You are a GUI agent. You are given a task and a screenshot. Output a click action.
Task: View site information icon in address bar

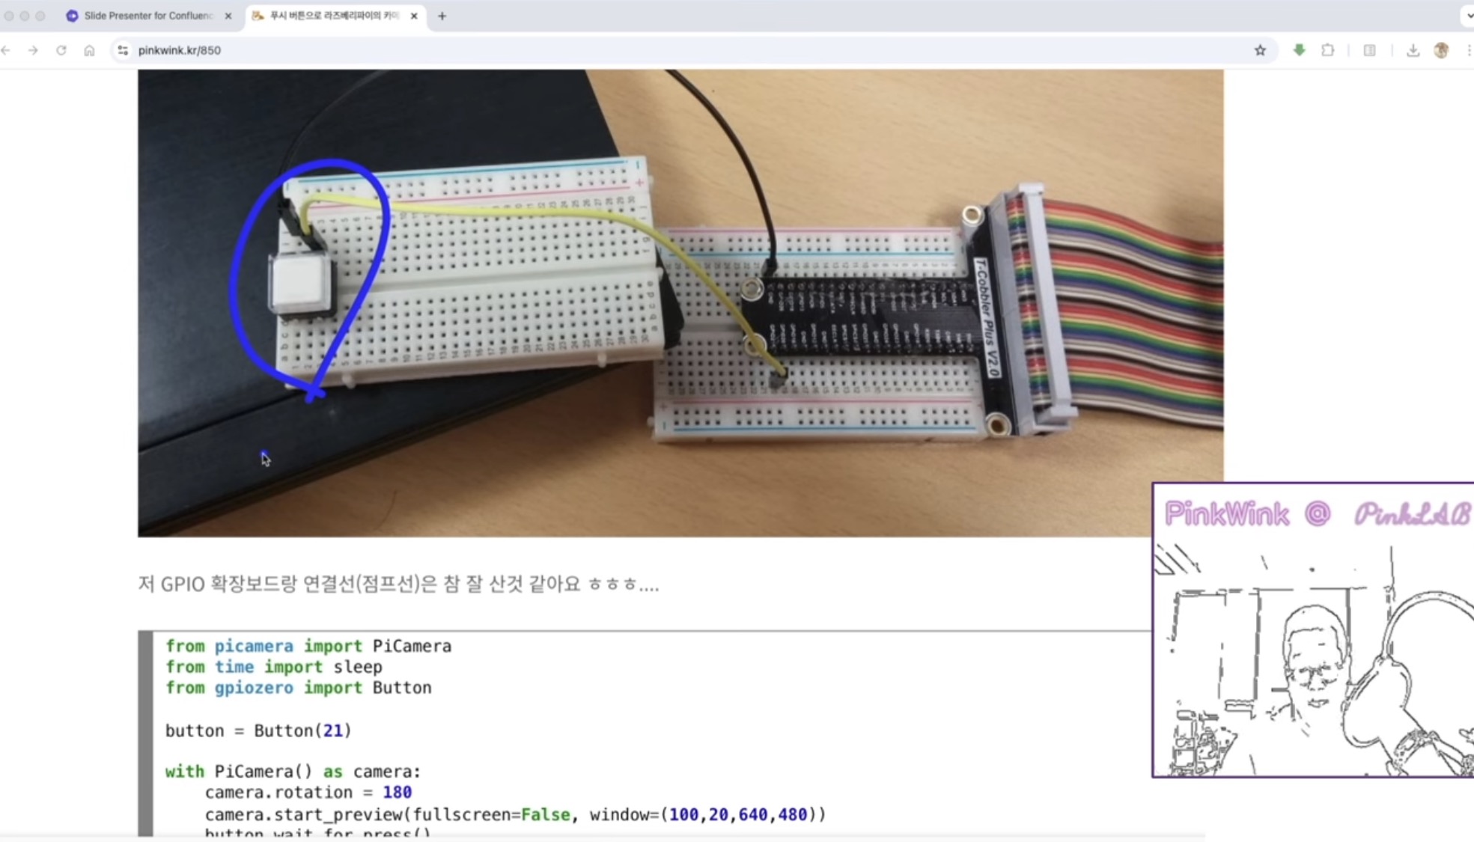coord(123,50)
